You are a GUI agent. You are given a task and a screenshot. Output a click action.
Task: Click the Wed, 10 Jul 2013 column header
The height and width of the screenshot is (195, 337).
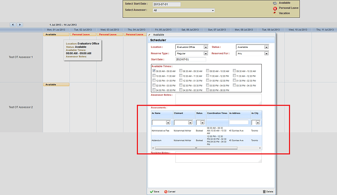pos(298,30)
